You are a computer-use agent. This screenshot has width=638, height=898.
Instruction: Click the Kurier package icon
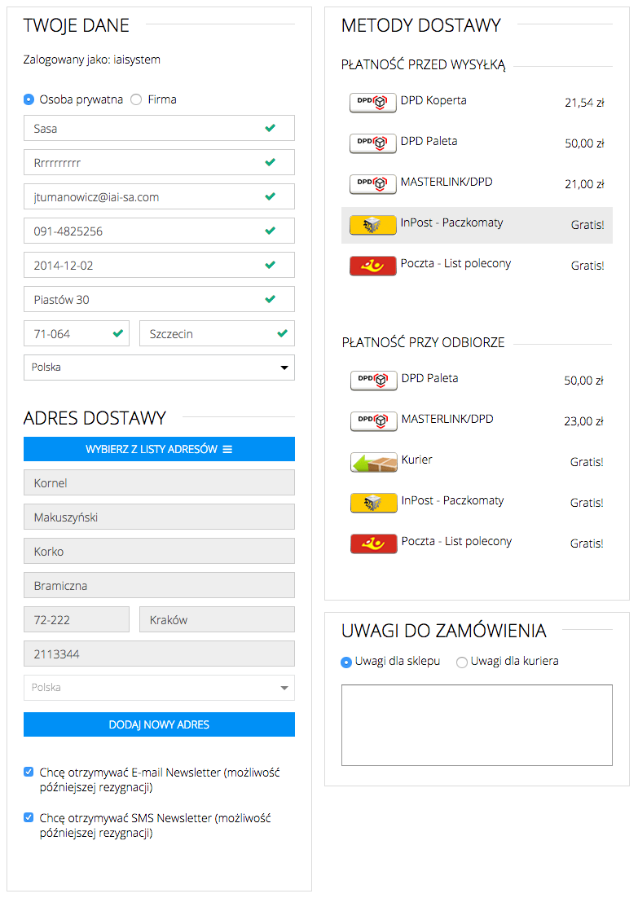pos(373,462)
